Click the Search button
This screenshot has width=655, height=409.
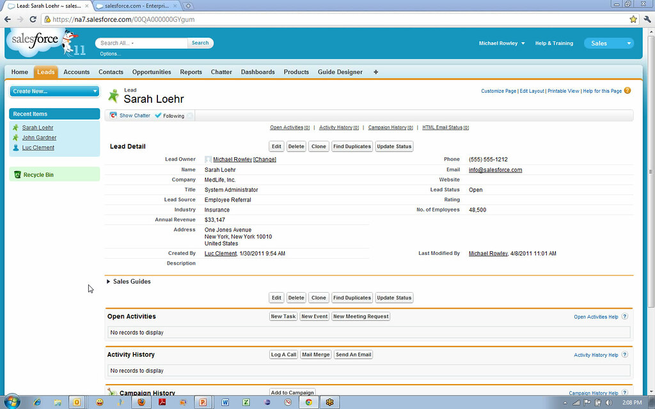coord(200,43)
